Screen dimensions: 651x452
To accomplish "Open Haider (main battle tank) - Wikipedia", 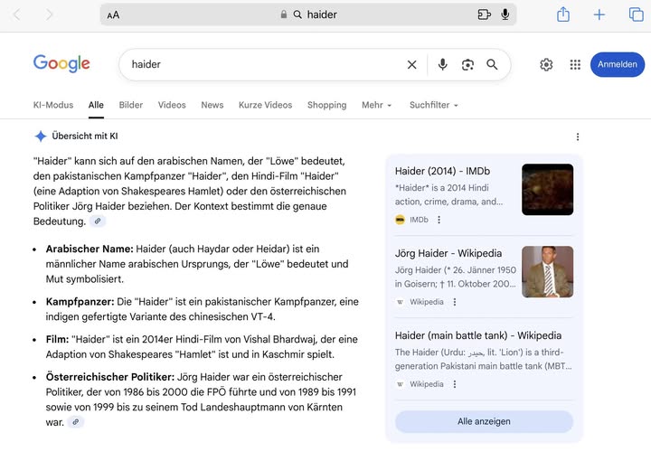I will [478, 335].
